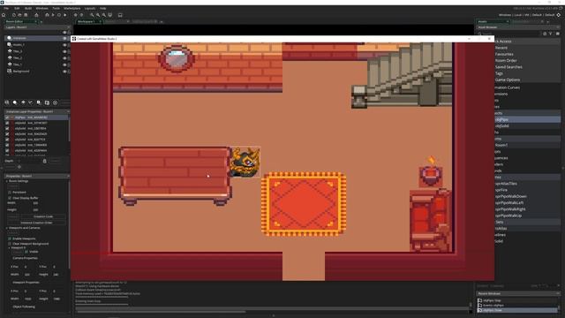This screenshot has height=318, width=565.
Task: Create a new layer folder icon
Action: [x=47, y=102]
